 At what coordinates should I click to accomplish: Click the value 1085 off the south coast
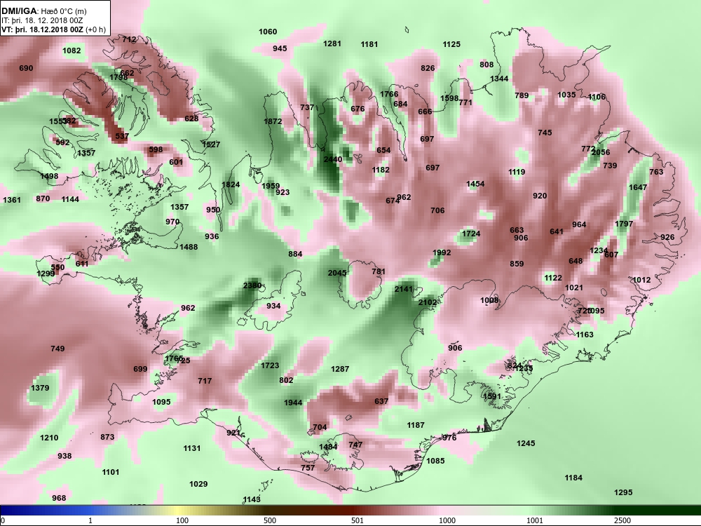point(435,460)
